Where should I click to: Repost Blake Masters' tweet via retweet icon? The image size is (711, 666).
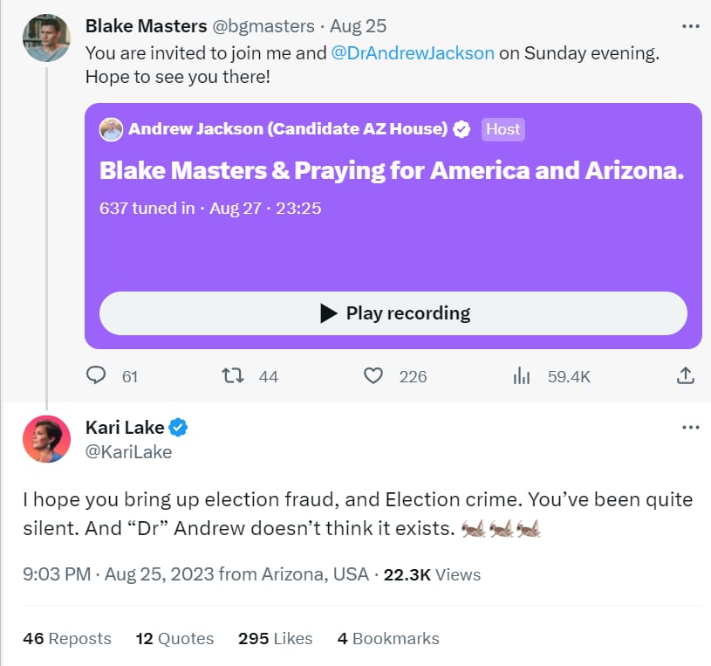[232, 375]
